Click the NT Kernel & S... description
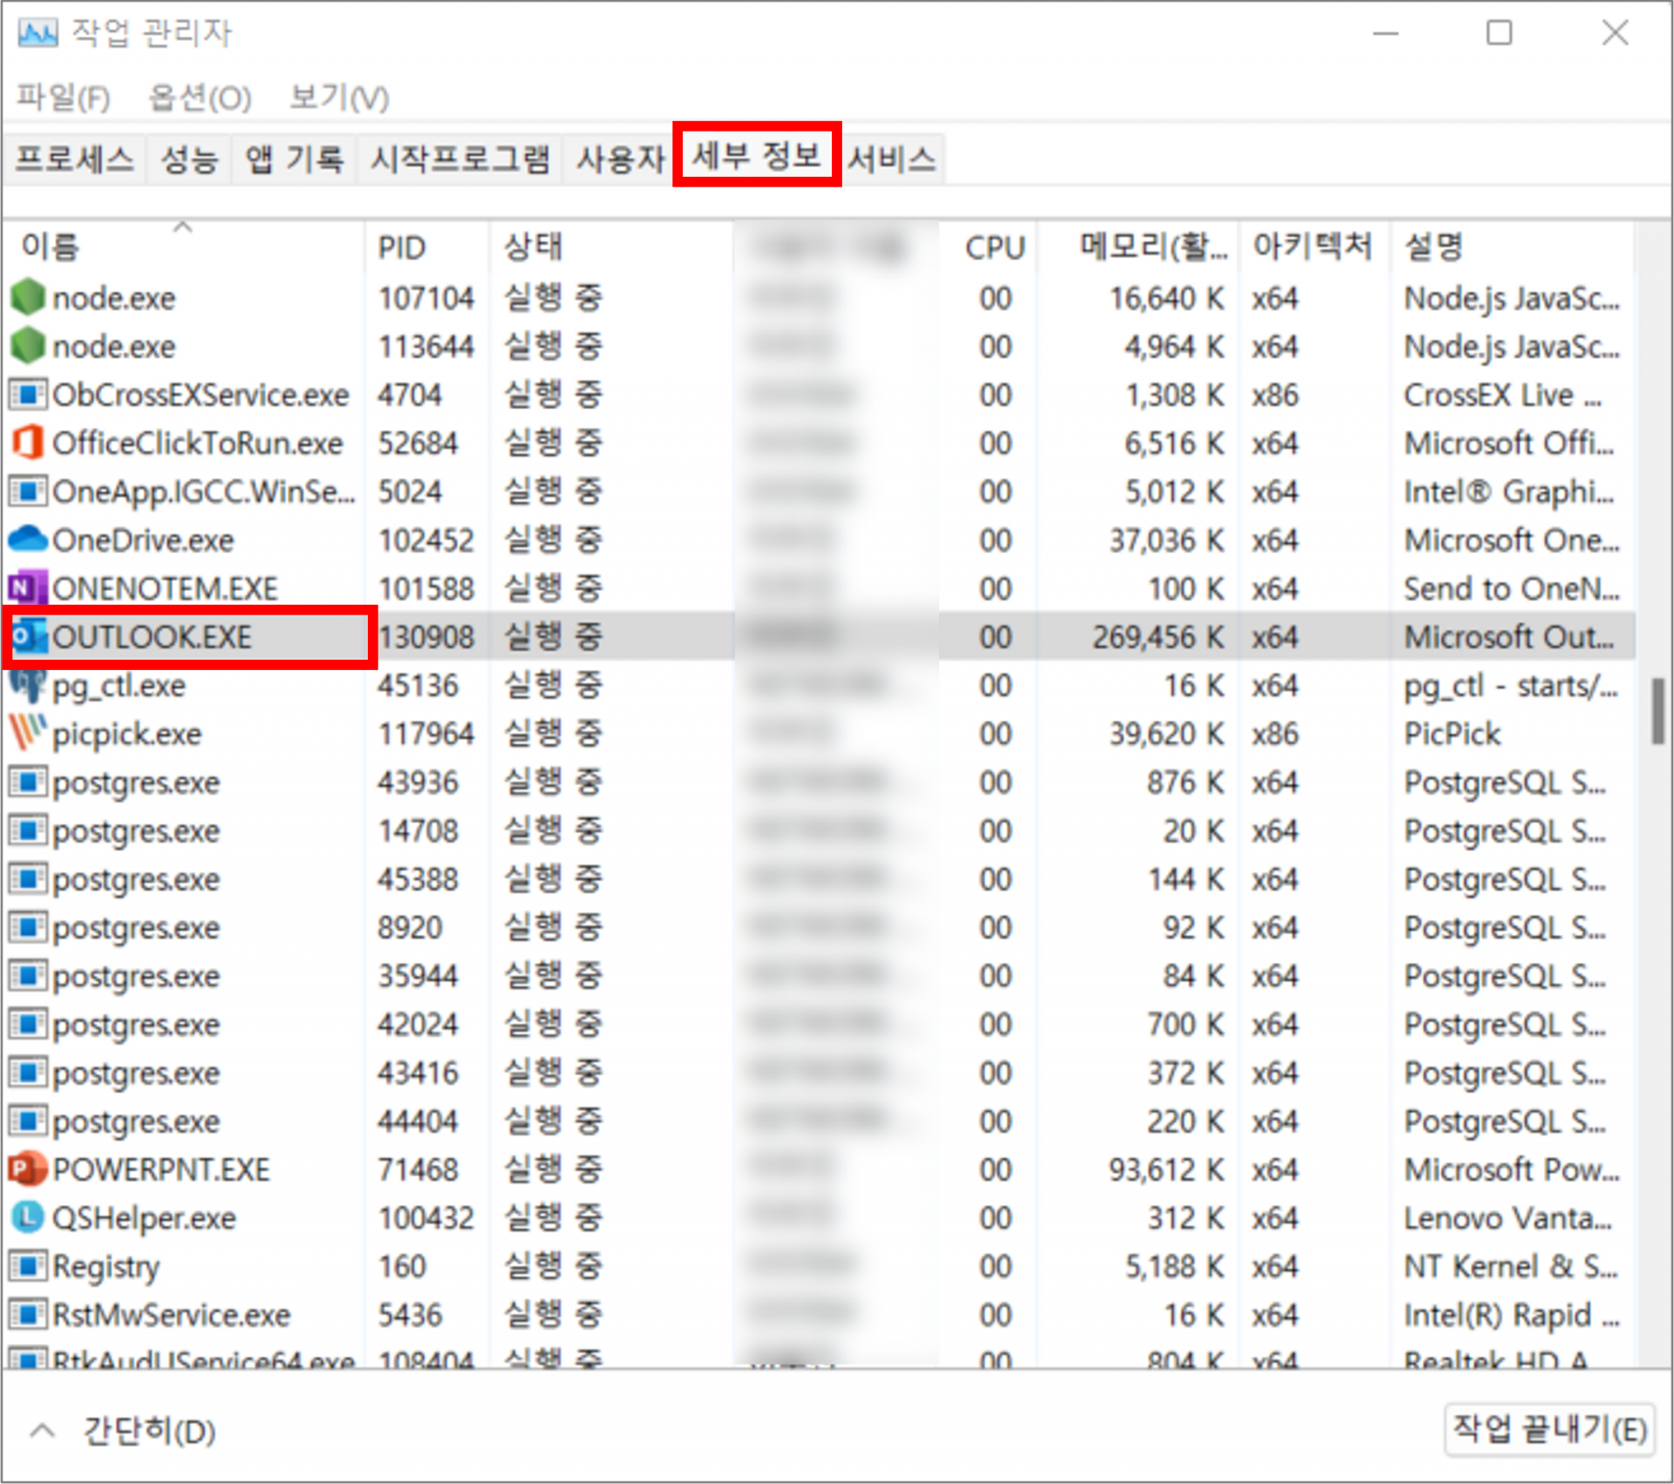This screenshot has width=1674, height=1484. tap(1510, 1266)
